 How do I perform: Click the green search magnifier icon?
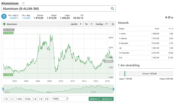pyautogui.click(x=112, y=9)
